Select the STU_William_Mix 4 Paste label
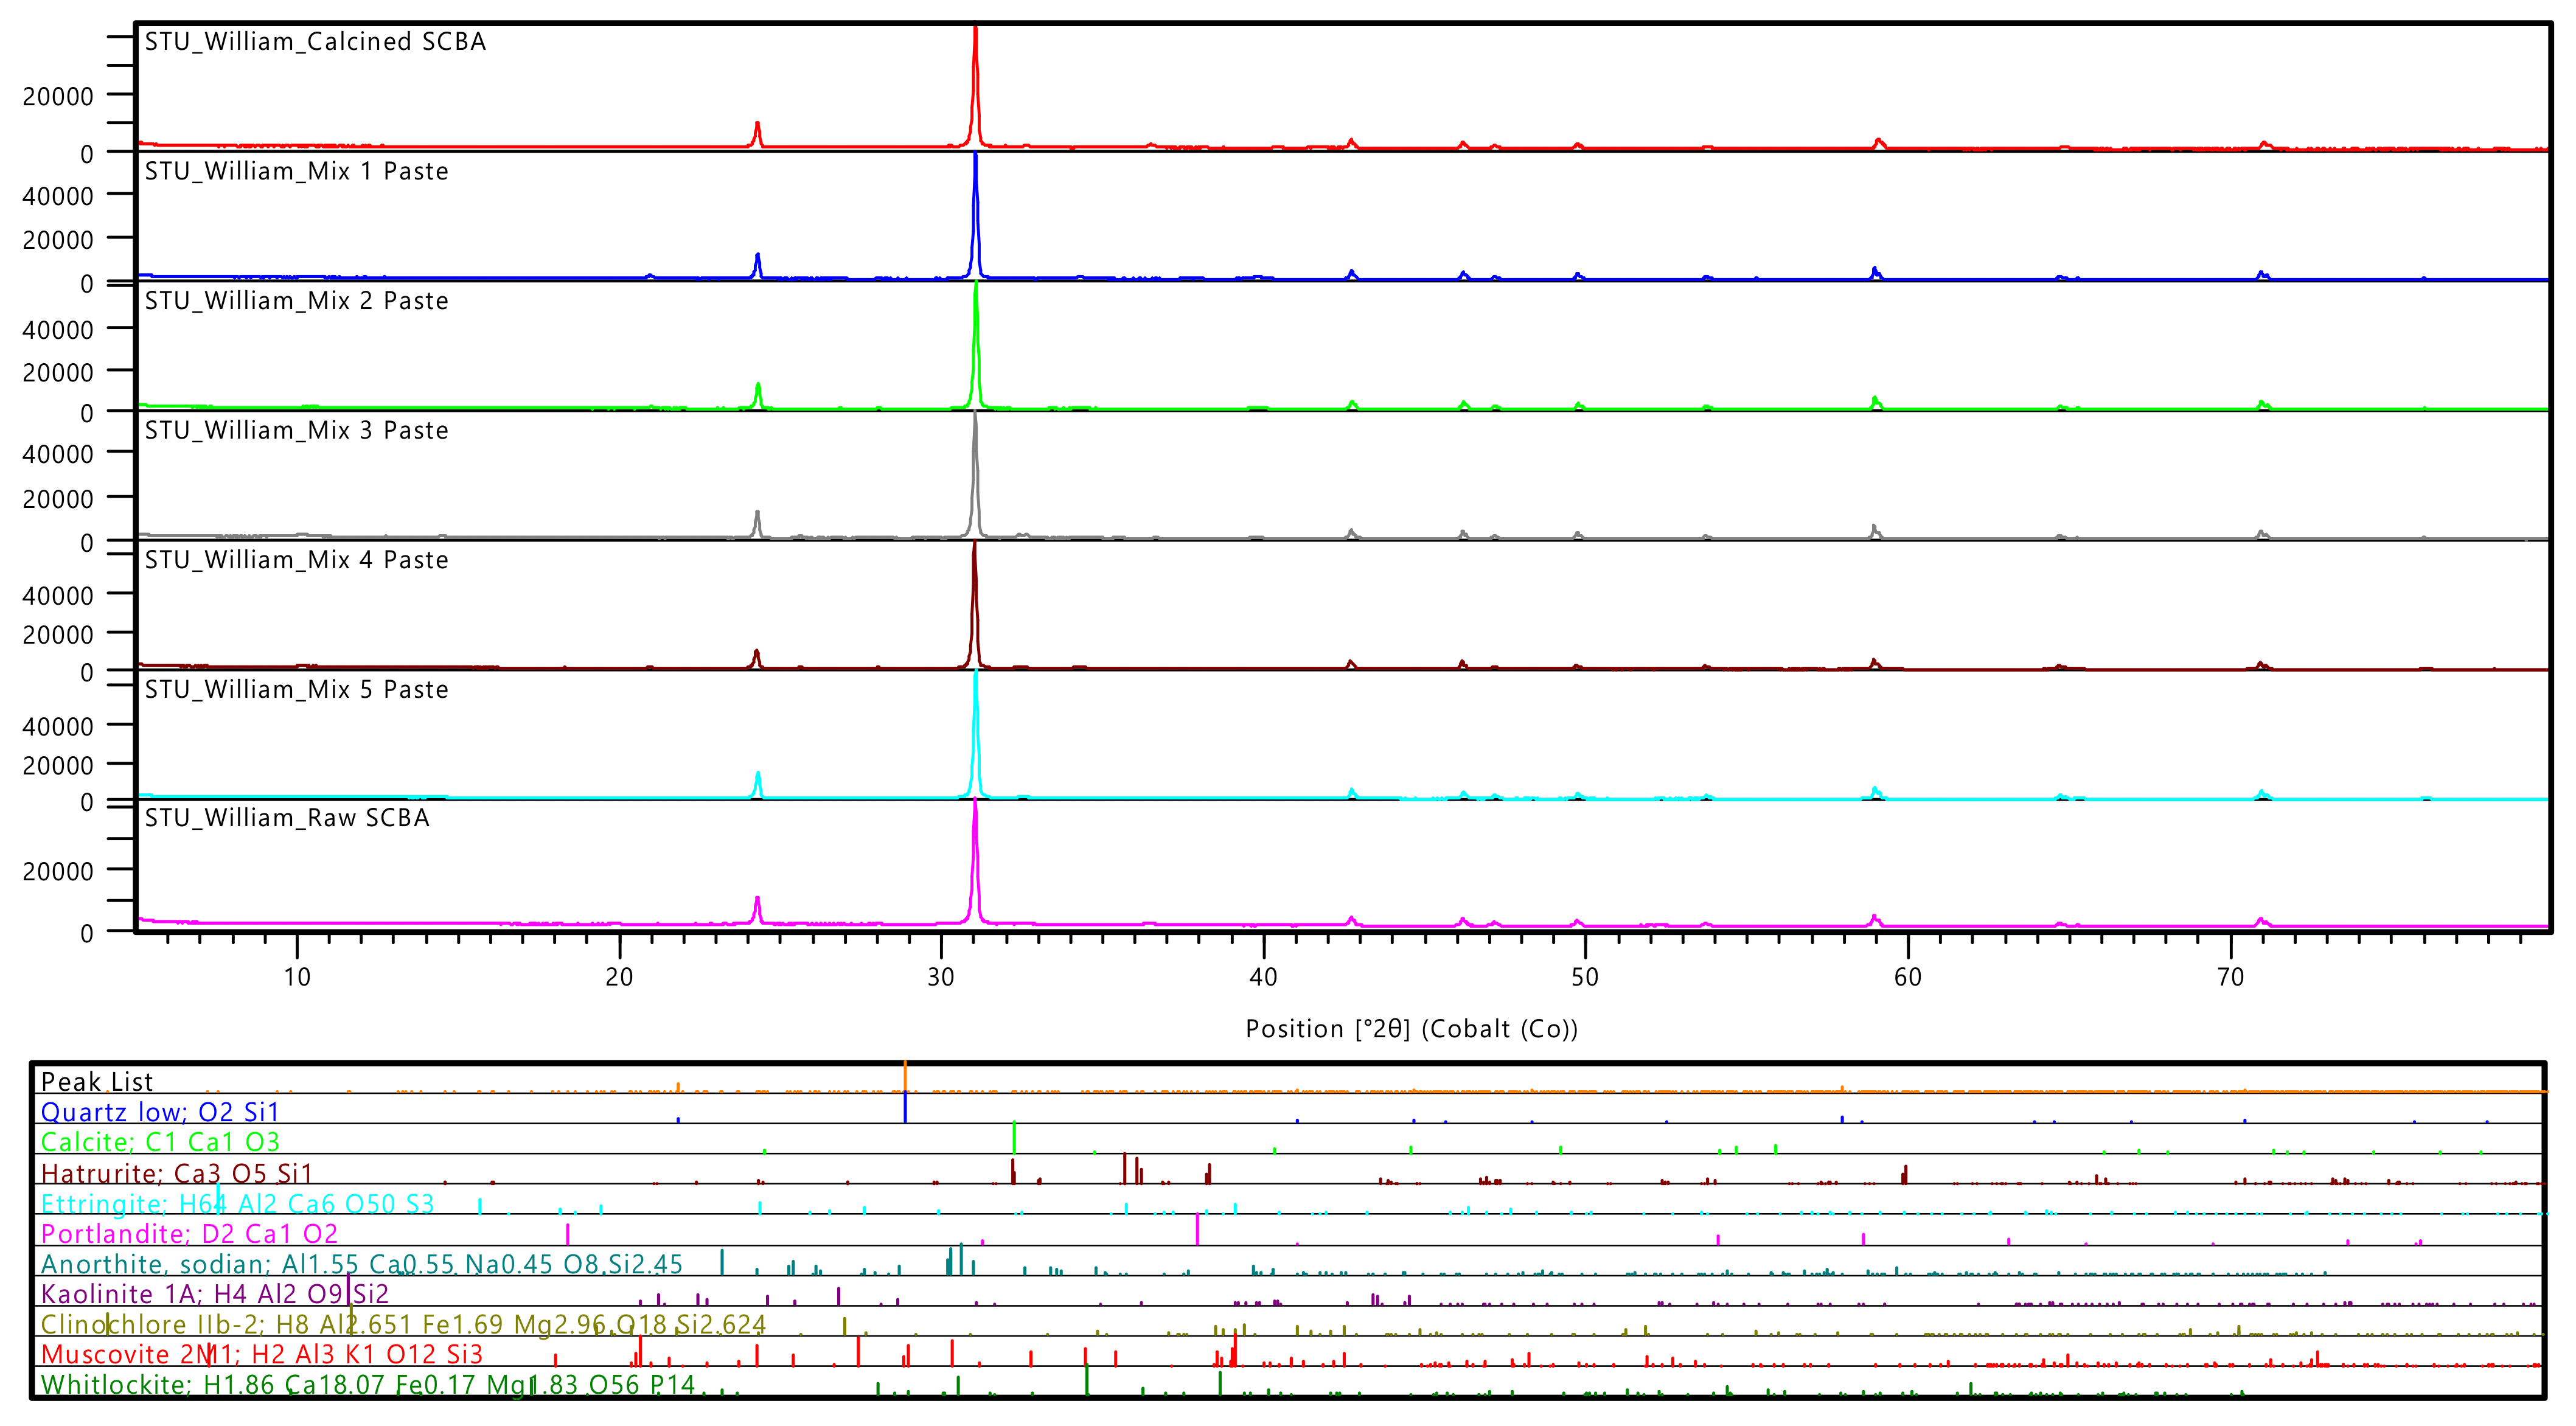The width and height of the screenshot is (2576, 1426). [x=296, y=560]
